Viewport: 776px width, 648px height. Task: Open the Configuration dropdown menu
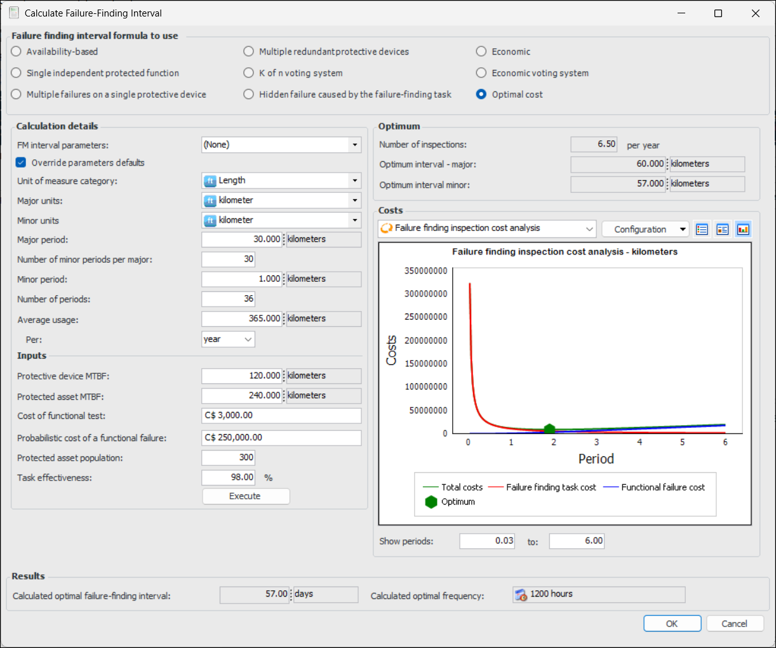click(683, 229)
